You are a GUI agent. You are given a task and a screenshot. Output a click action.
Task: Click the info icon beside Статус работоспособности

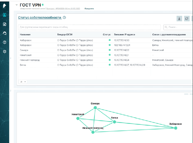[x=64, y=18]
